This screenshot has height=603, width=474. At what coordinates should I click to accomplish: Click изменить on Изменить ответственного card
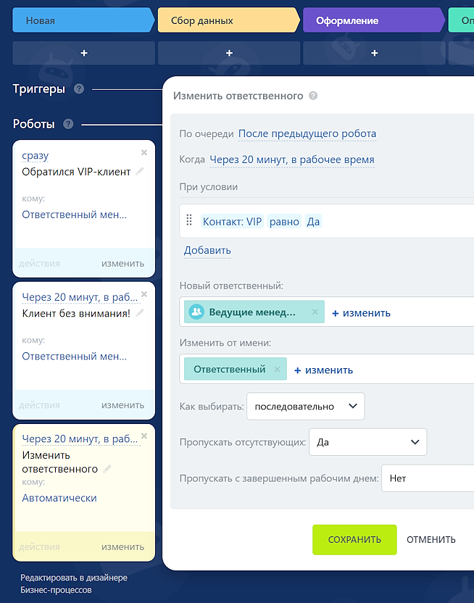click(x=123, y=547)
